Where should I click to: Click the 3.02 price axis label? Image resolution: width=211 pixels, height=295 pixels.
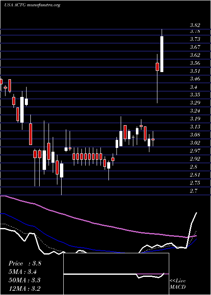point(195,143)
